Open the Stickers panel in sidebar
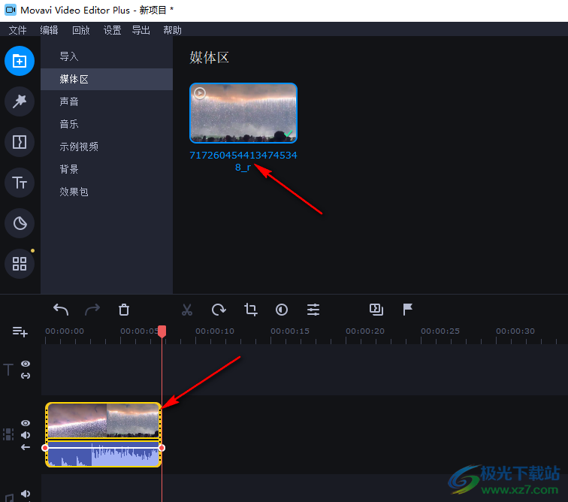Screen dimensions: 568x502 tap(20, 223)
